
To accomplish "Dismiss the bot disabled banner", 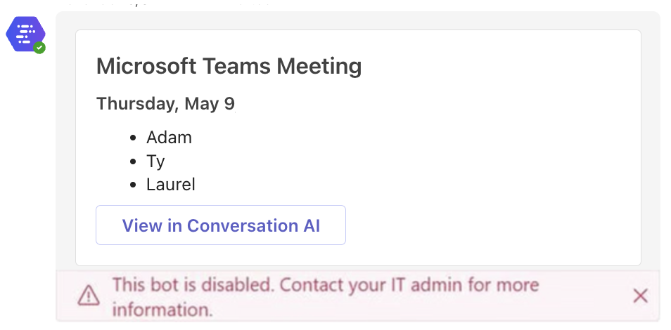I will pyautogui.click(x=640, y=296).
